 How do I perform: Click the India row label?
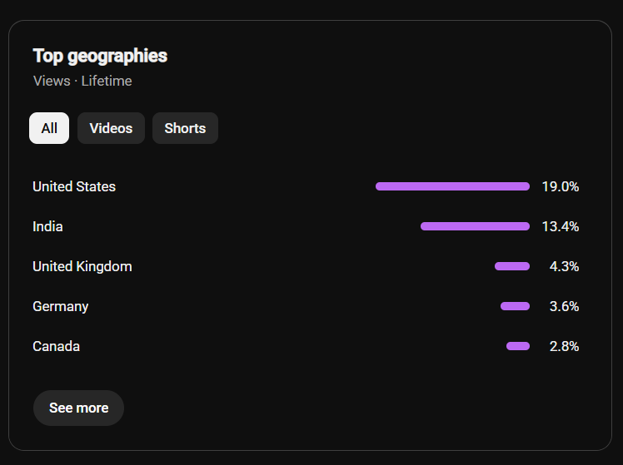47,226
